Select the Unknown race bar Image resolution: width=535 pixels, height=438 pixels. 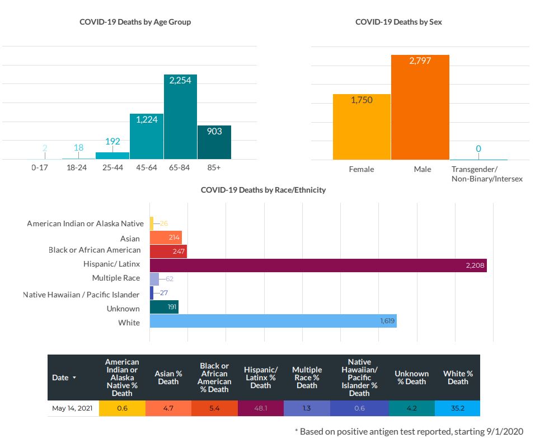164,307
